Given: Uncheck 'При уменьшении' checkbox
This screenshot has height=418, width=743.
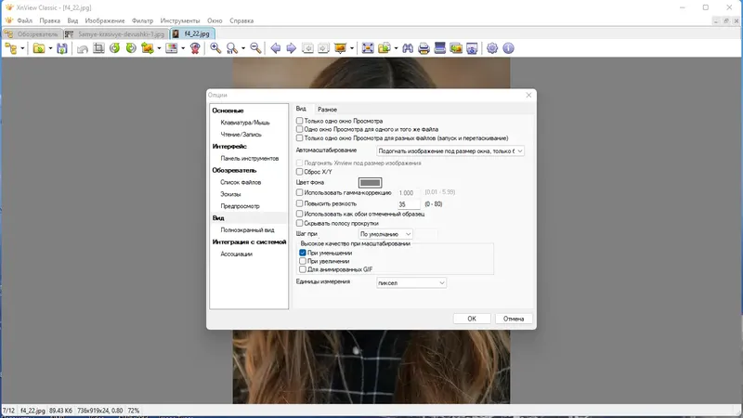Looking at the screenshot, I should tap(303, 253).
